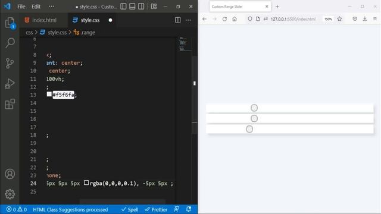Click 150% zoom level indicator
Screen dimensions: 381x214
click(328, 19)
